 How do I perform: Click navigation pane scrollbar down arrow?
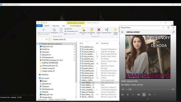point(76,97)
